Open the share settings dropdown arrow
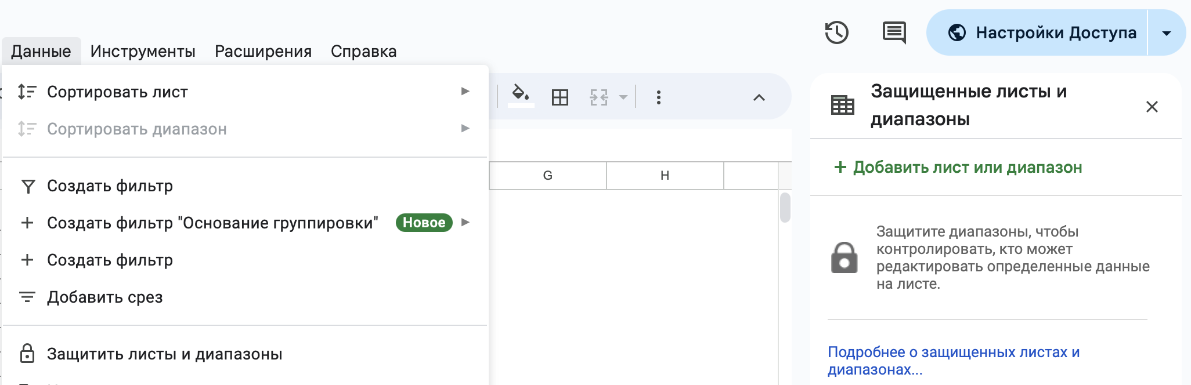Screen dimensions: 1191x385 1166,33
